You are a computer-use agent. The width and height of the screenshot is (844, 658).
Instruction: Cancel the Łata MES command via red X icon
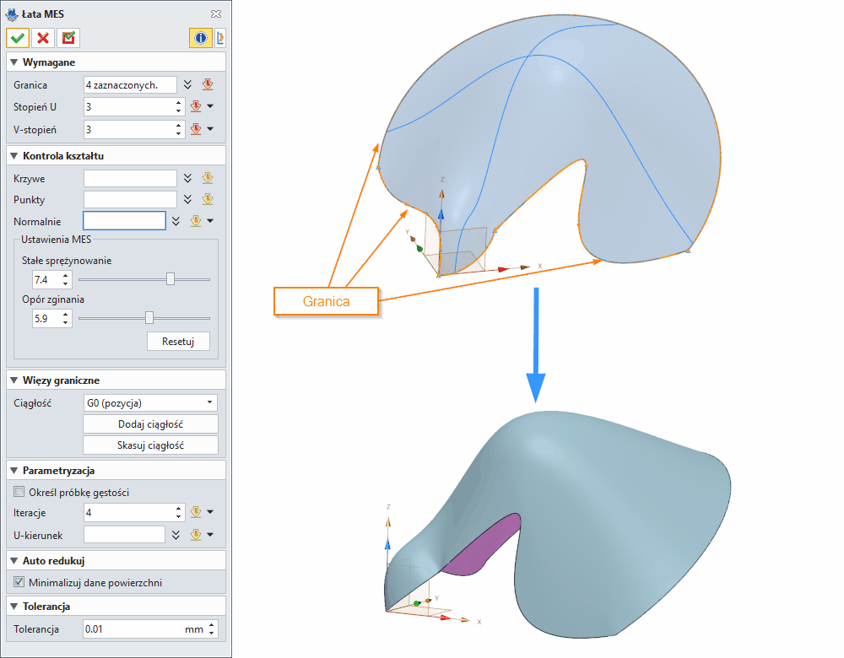[x=44, y=38]
